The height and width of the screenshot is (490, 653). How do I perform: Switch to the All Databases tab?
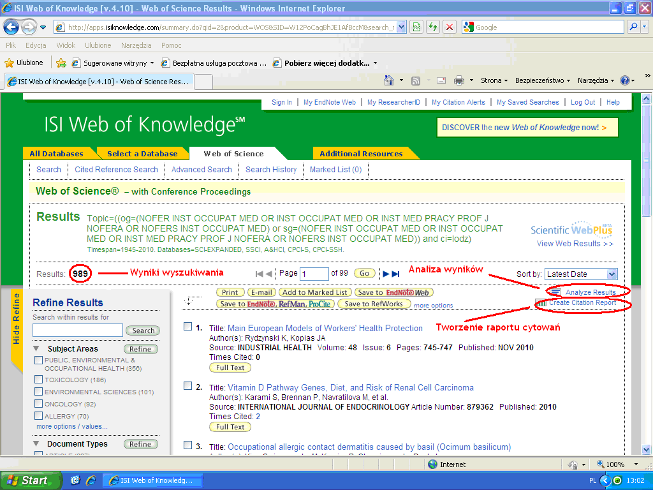[x=57, y=154]
